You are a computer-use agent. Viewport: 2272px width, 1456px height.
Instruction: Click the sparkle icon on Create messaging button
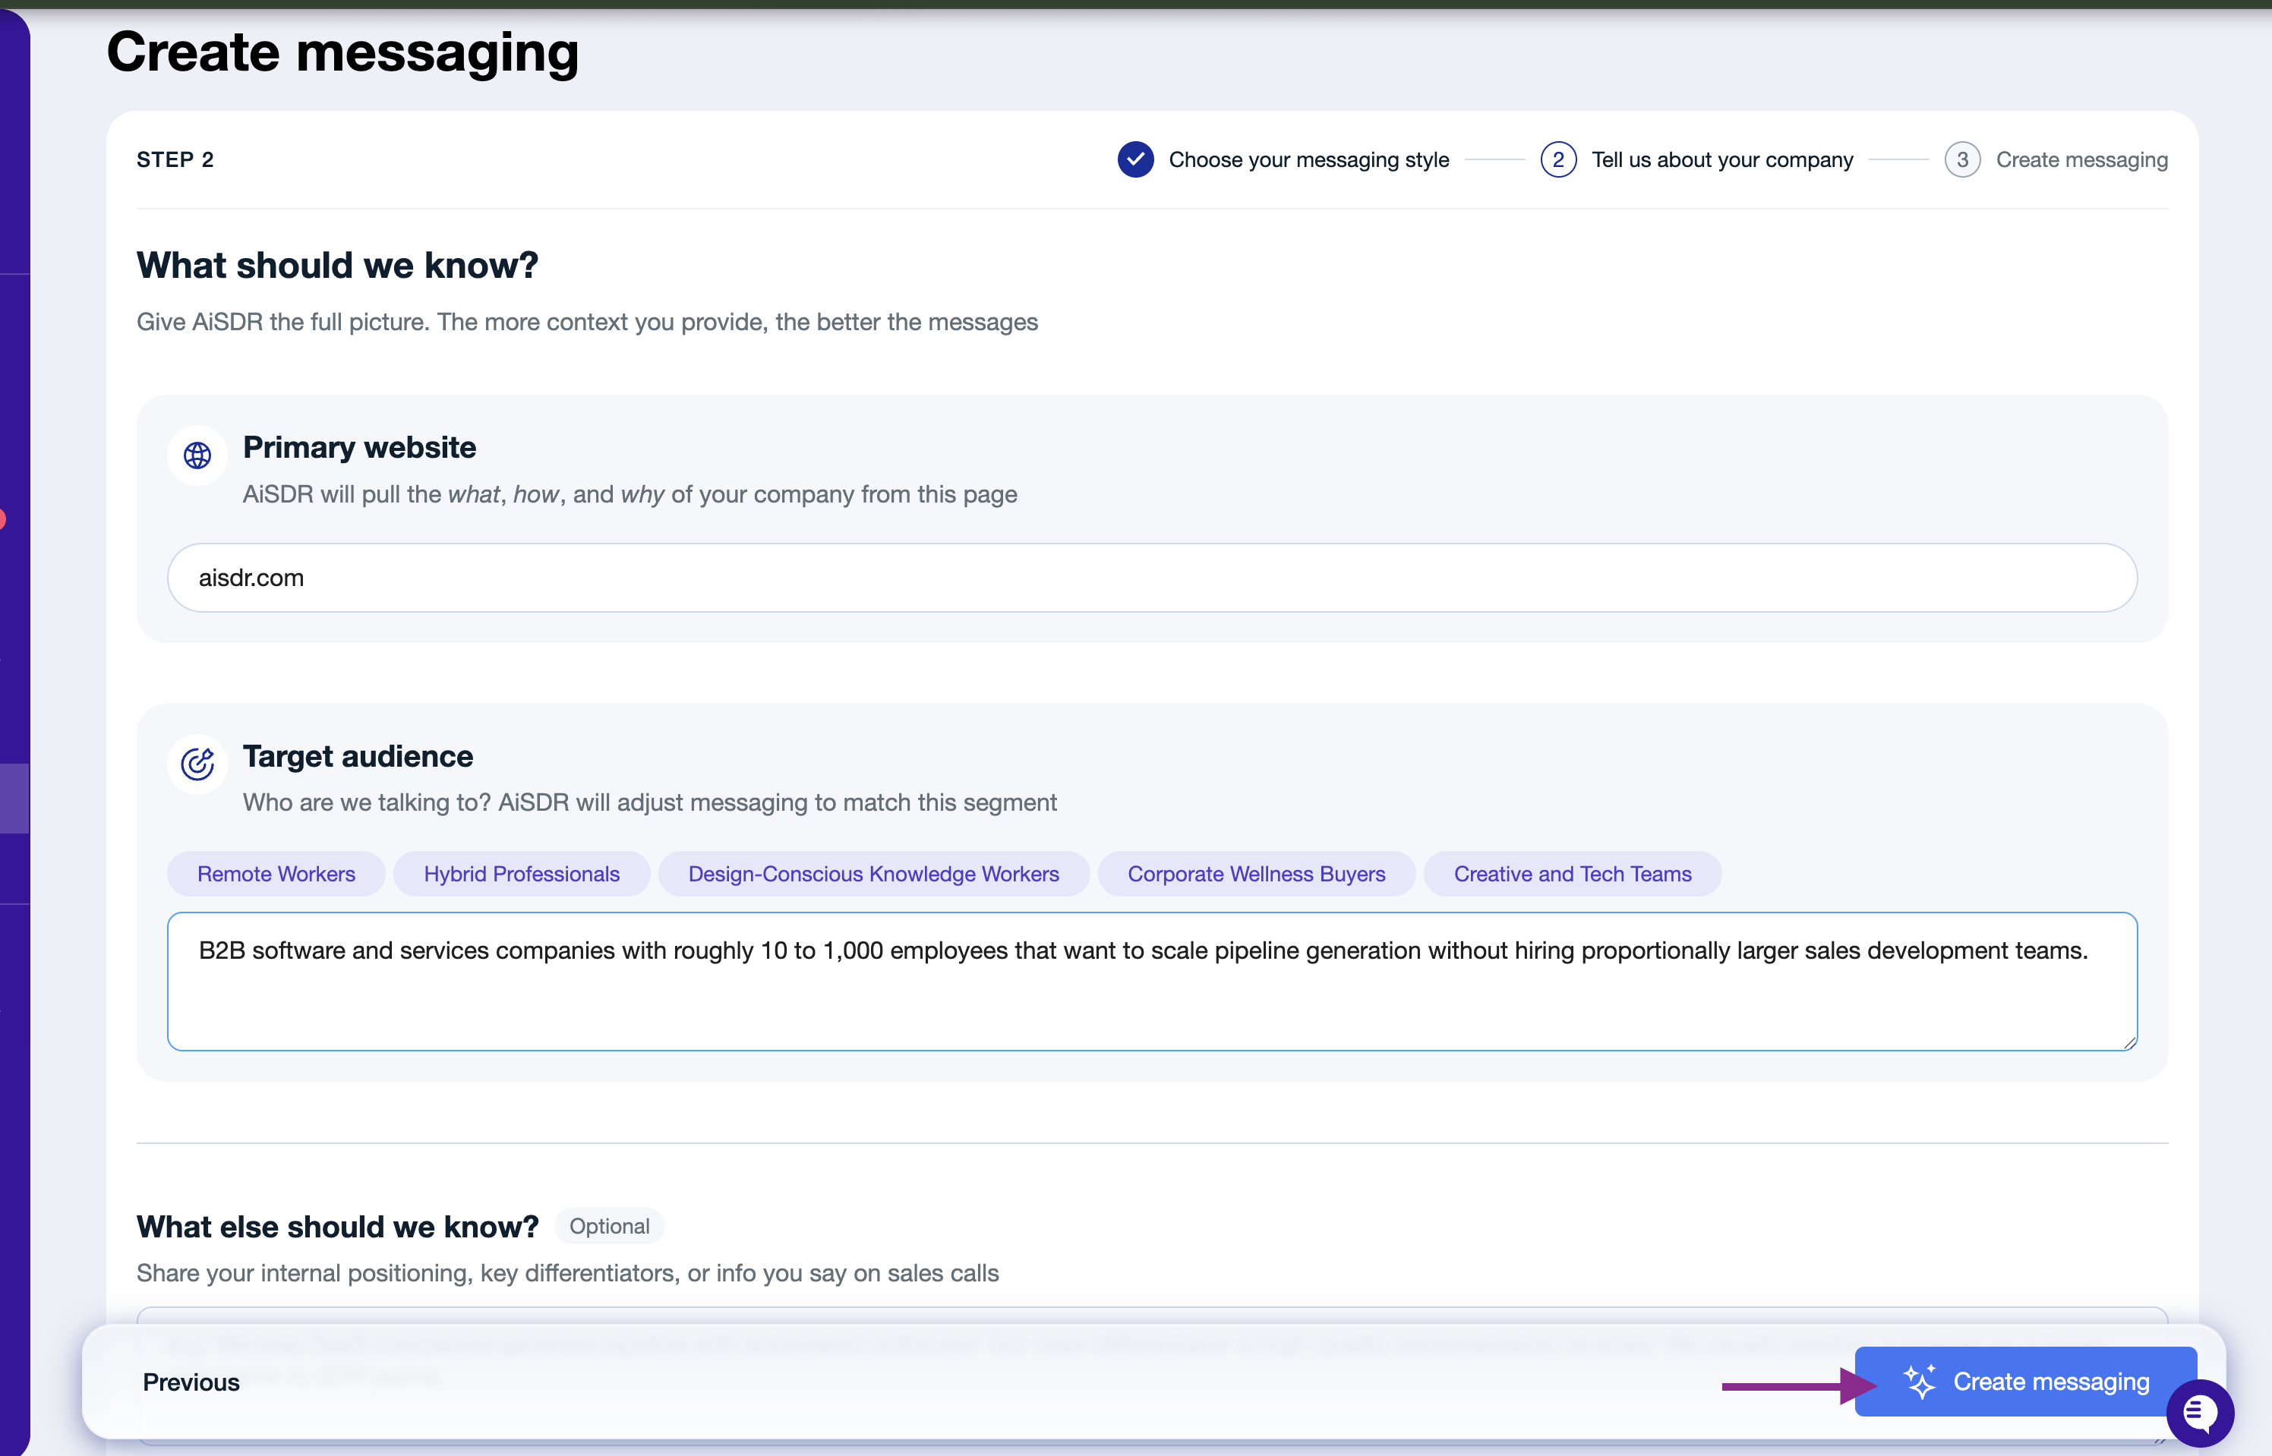point(1920,1382)
